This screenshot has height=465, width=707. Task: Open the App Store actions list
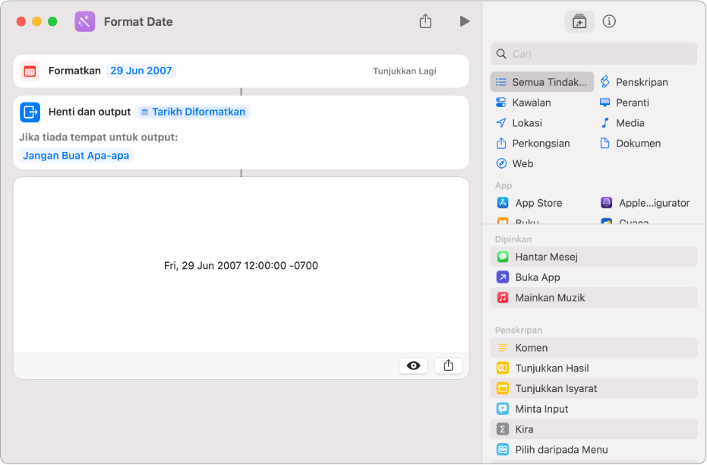(538, 203)
